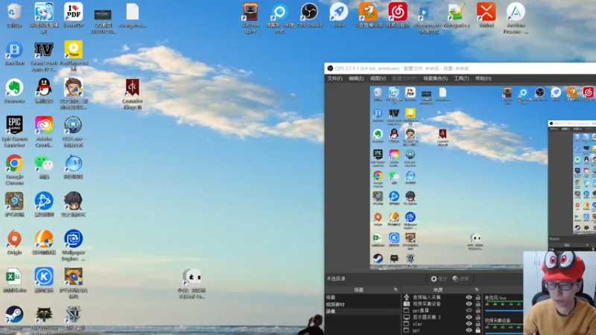This screenshot has height=335, width=596.
Task: Launch the Slay the Spire shortcut
Action: 250,18
